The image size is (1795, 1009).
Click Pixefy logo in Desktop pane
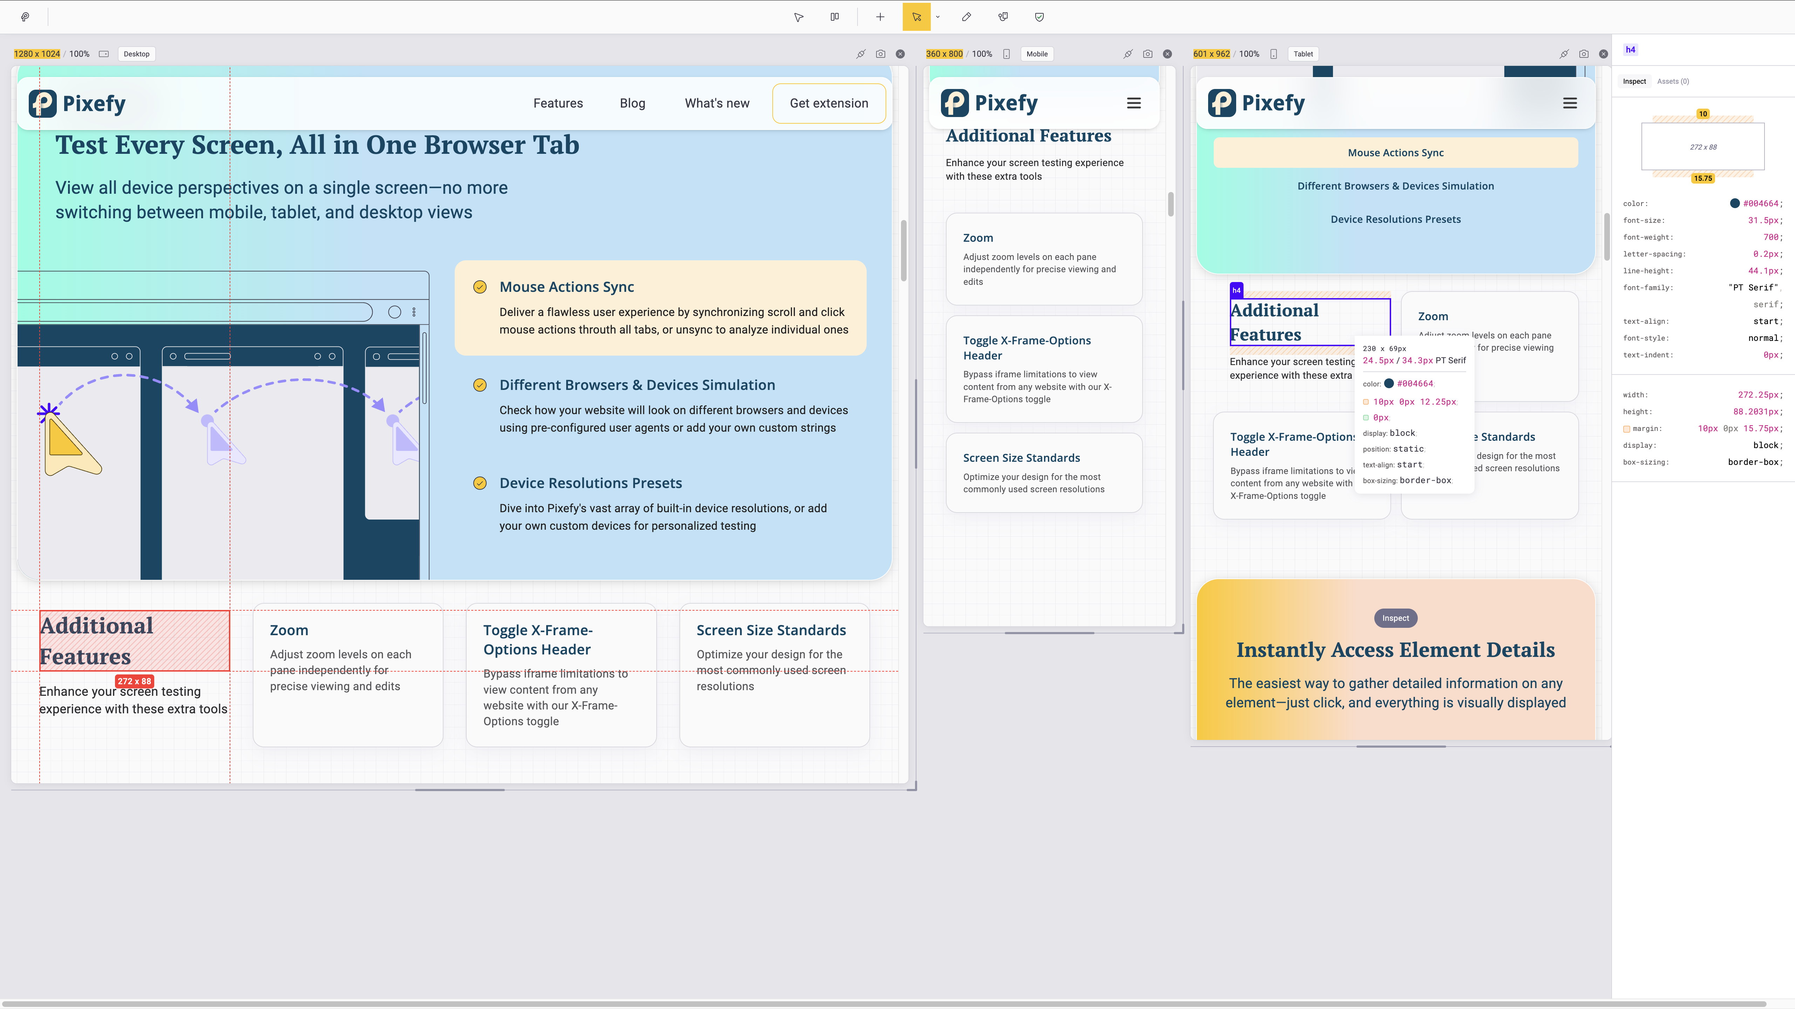77,103
